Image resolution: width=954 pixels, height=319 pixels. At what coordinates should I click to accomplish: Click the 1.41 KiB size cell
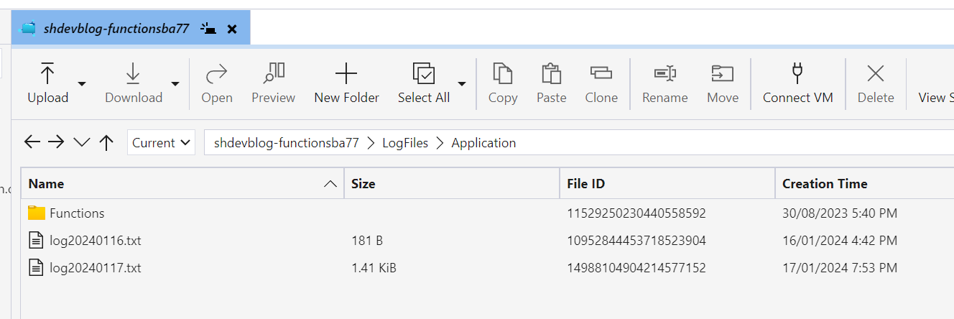pos(374,268)
